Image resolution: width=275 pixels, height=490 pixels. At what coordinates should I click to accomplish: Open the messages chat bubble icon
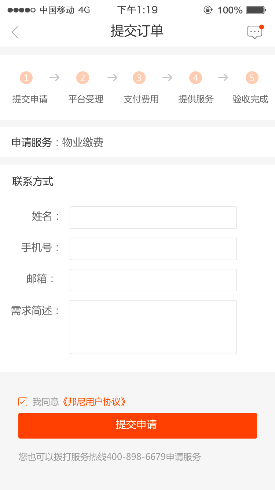255,32
